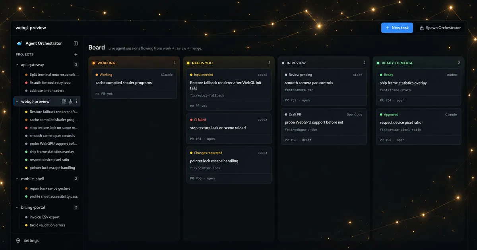The image size is (477, 250).
Task: Collapse the api-gateway project
Action: (17, 65)
